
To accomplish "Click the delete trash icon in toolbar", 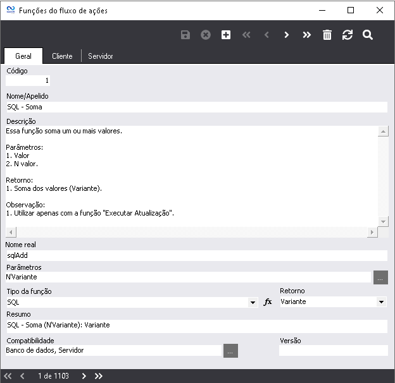I will pos(327,35).
